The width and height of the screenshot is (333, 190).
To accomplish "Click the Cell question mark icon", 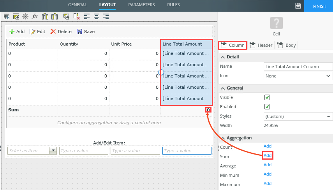I will (276, 23).
